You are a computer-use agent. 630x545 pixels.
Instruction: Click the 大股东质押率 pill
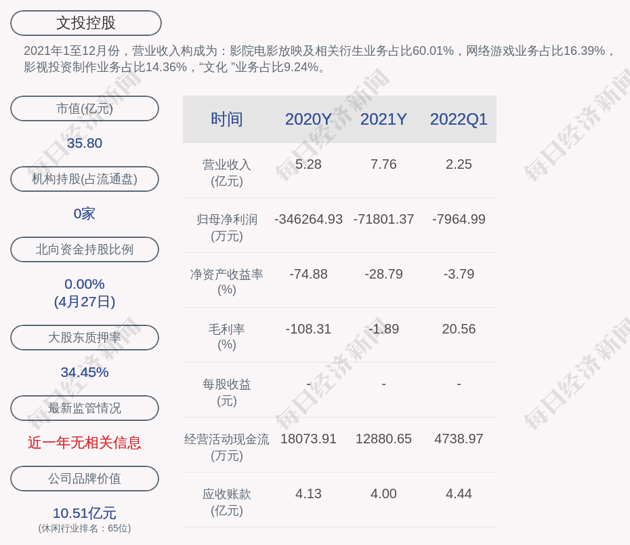(x=85, y=338)
